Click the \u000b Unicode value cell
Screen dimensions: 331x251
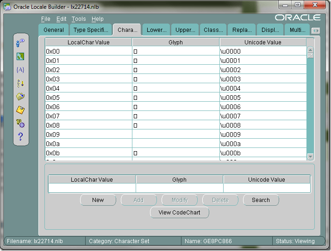263,153
